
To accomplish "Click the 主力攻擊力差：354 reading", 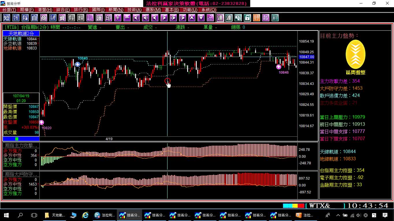I will [340, 81].
